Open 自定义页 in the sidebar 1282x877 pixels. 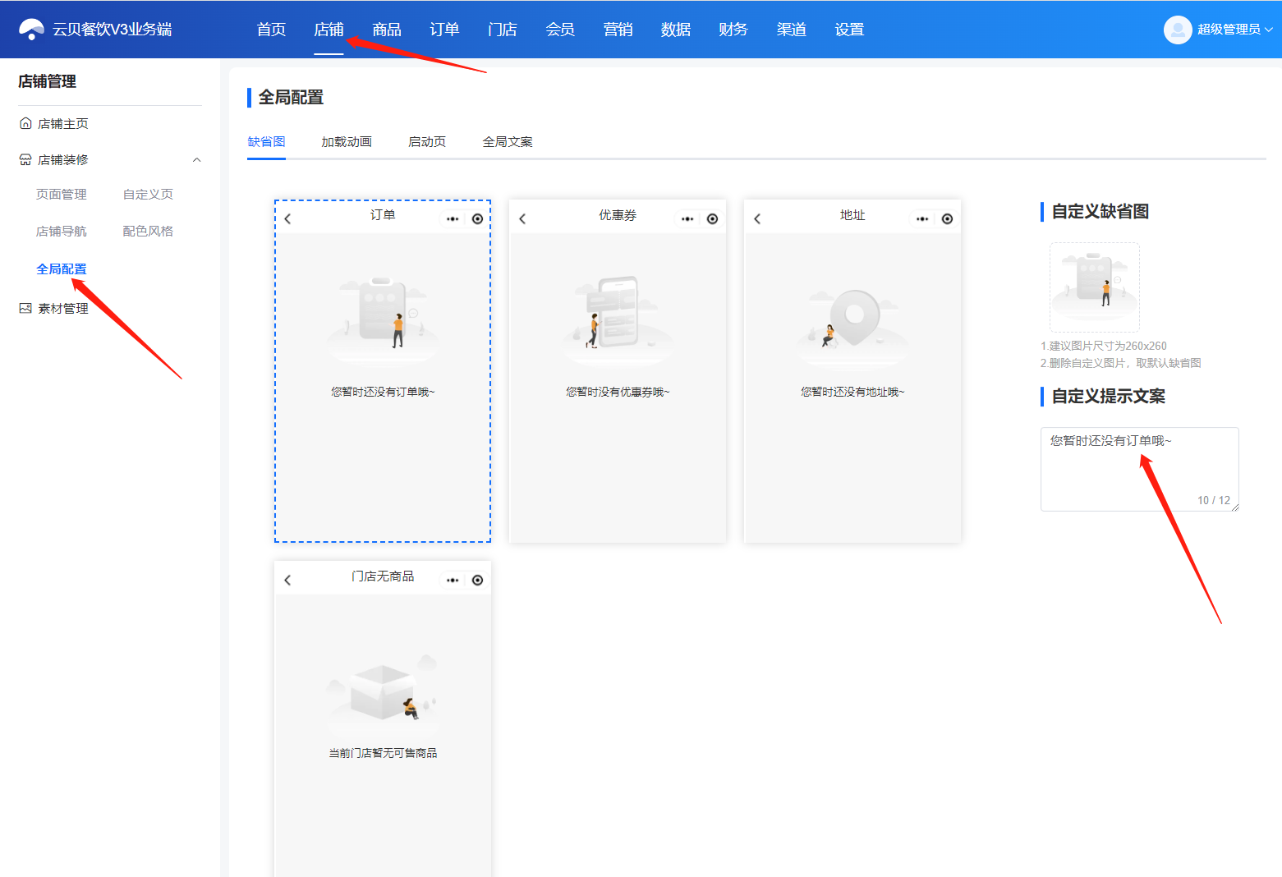click(148, 195)
